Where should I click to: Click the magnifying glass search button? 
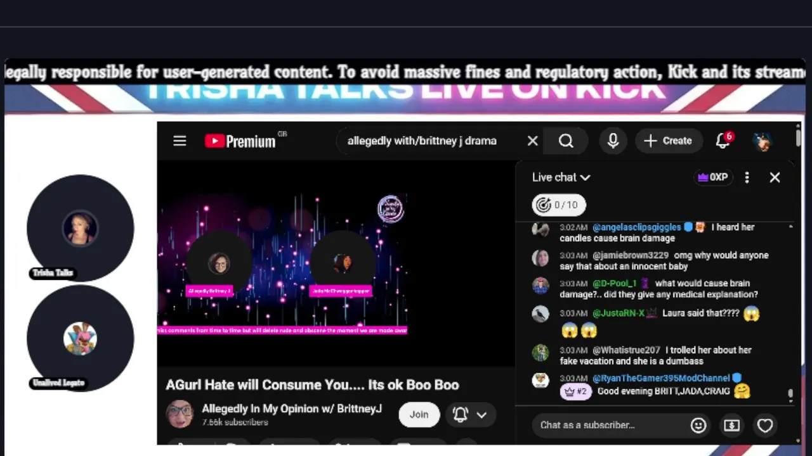pos(566,141)
